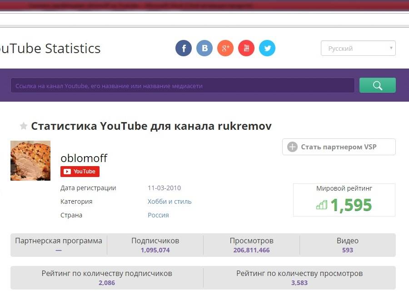Click the registration date 11-03-2010

(165, 188)
